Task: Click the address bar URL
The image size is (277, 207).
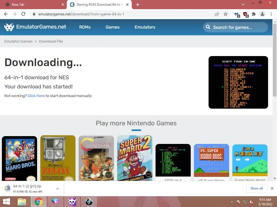Action: pos(81,14)
